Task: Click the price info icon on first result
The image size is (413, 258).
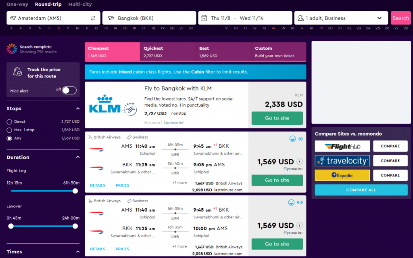Action: (300, 162)
